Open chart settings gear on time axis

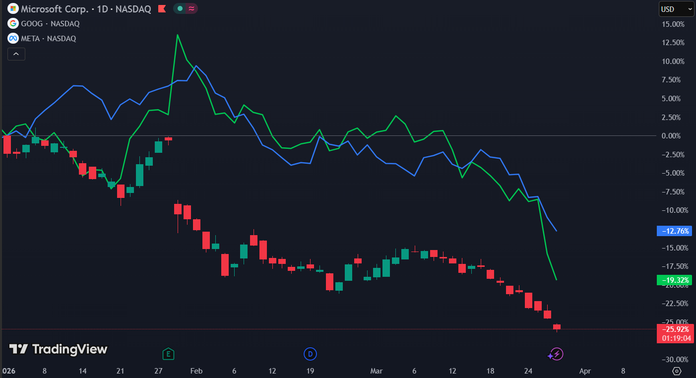click(677, 371)
